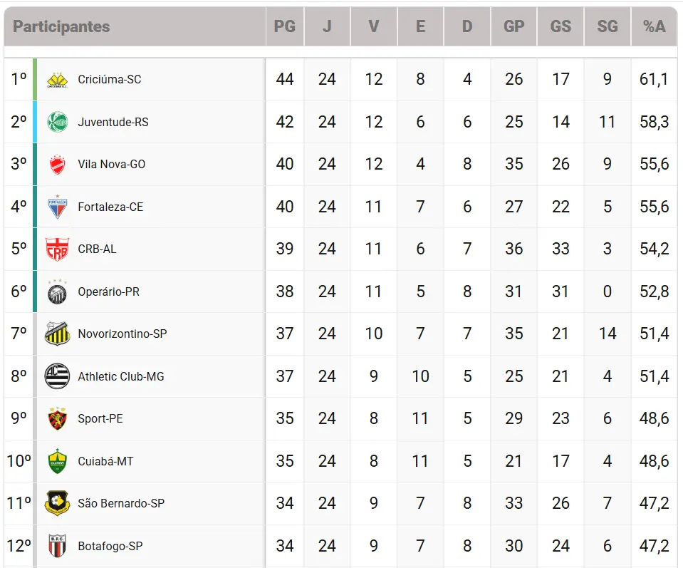Click the Botafogo-SP striped crest
Viewport: 683px width, 568px height.
pos(57,546)
